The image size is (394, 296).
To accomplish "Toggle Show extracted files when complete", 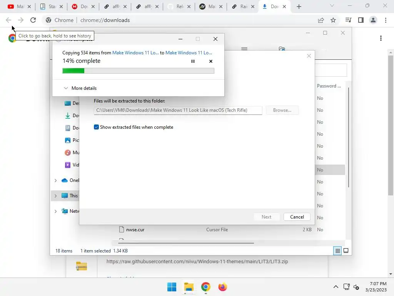I will click(96, 127).
